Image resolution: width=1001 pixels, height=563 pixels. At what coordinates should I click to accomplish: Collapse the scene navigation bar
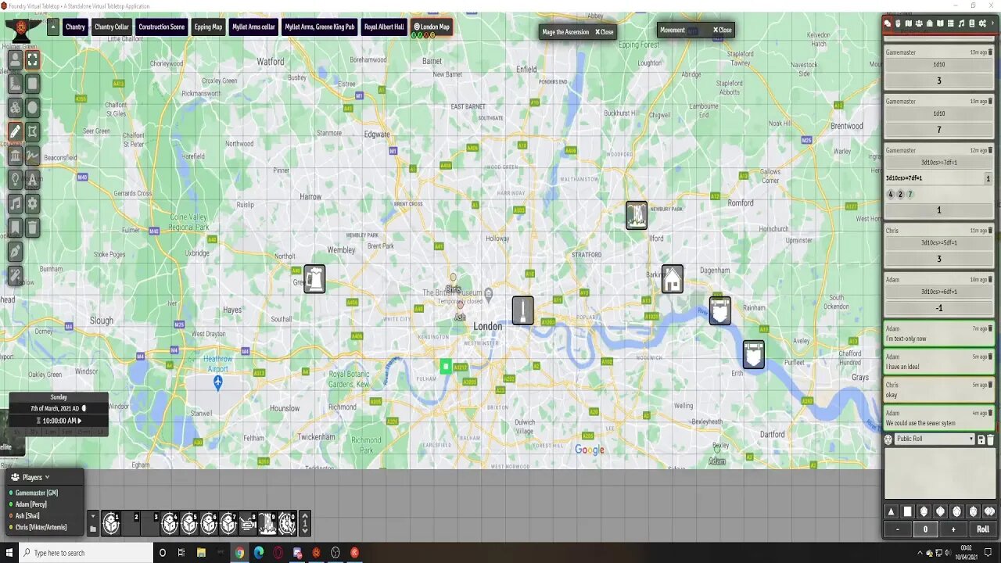53,27
